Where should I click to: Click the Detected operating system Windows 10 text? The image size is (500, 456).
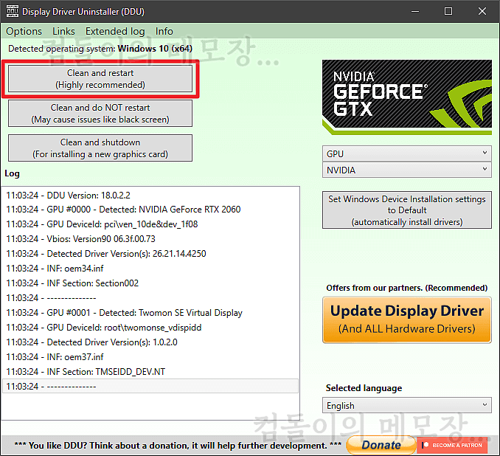point(100,49)
